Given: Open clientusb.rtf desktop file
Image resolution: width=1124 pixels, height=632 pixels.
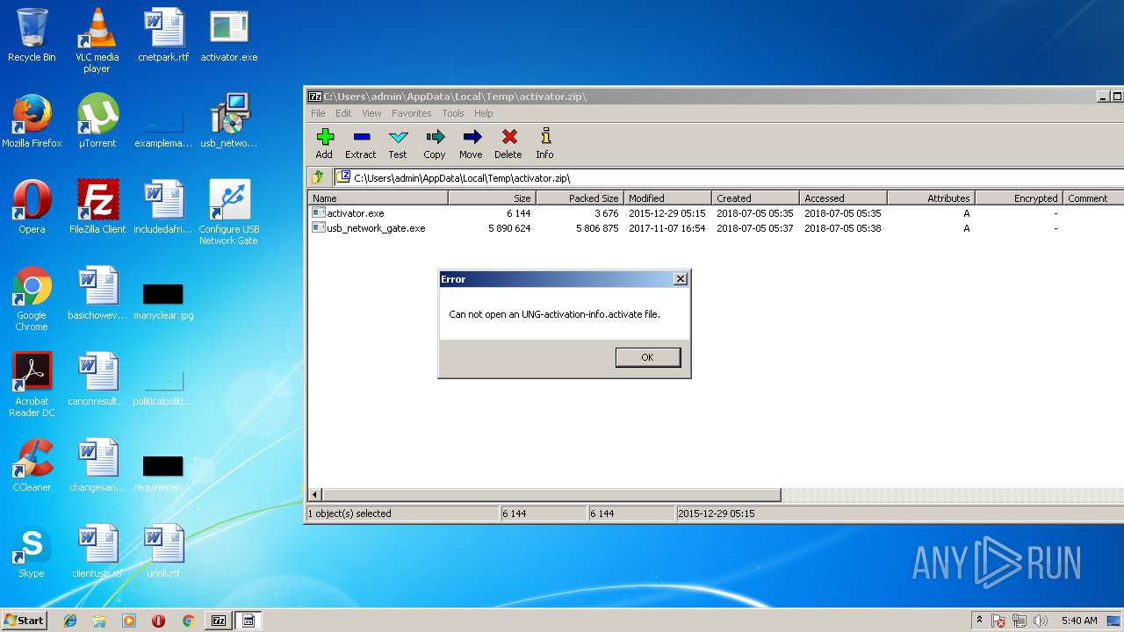Looking at the screenshot, I should click(97, 551).
